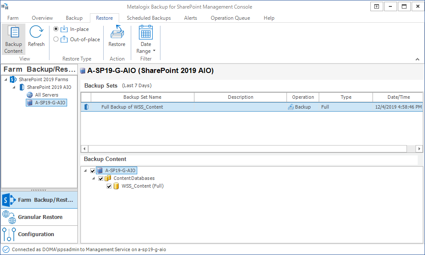
Task: Click the Restore action icon
Action: tap(117, 32)
